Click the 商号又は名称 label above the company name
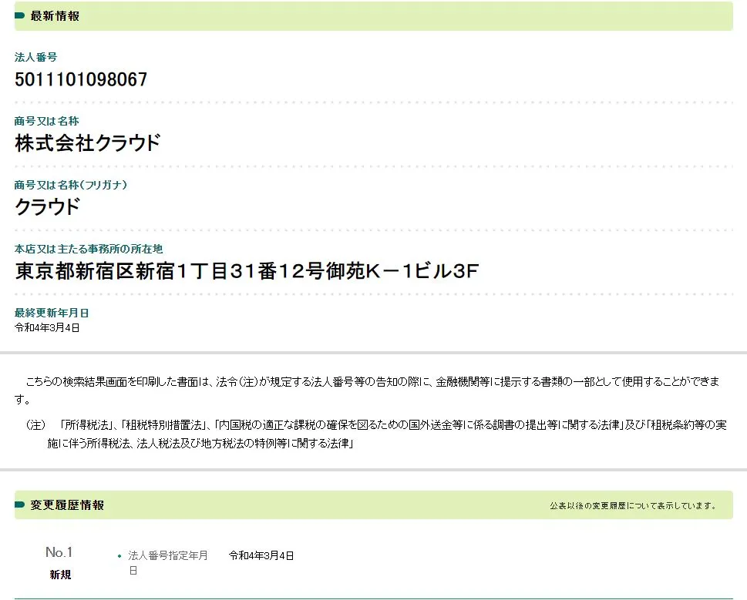Image resolution: width=747 pixels, height=600 pixels. point(46,121)
